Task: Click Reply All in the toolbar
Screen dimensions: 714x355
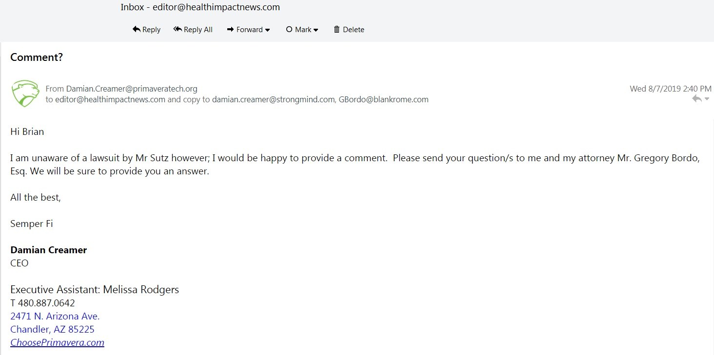Action: coord(193,30)
